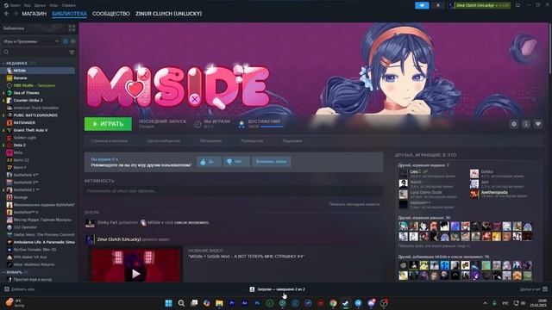Click the blue announcements megaphone button

[x=422, y=5]
